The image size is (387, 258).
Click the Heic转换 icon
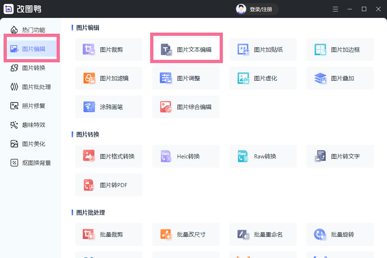[166, 156]
